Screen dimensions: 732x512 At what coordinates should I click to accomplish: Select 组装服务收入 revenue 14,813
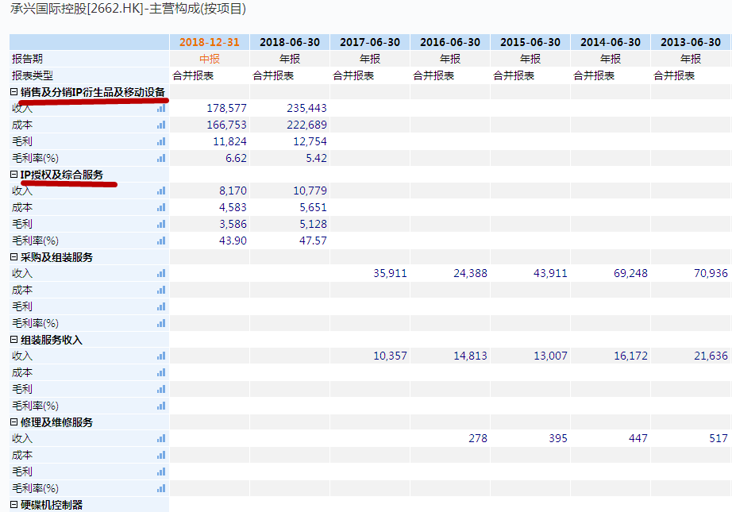(x=471, y=356)
